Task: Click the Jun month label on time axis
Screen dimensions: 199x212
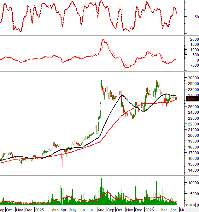Action: tap(81, 209)
